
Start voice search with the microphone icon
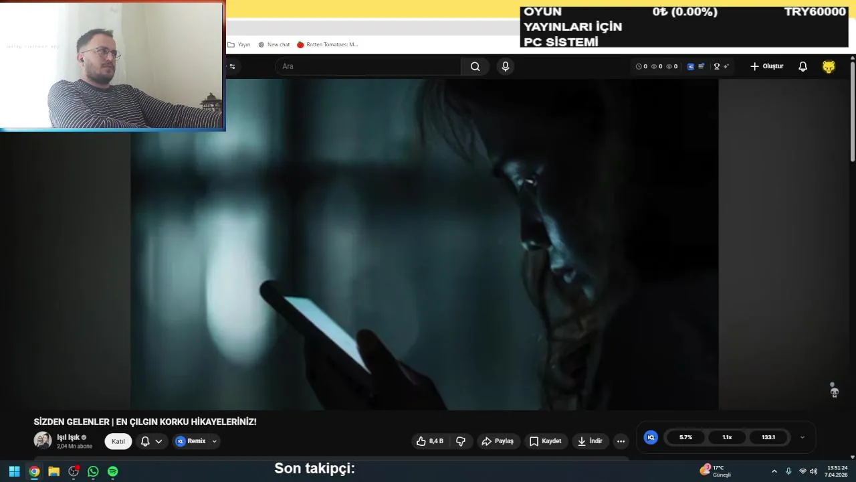505,66
